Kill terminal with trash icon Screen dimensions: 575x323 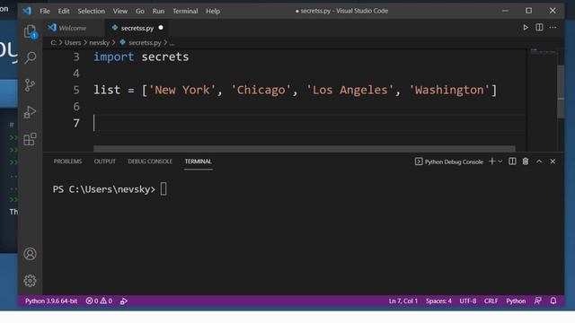tap(526, 161)
